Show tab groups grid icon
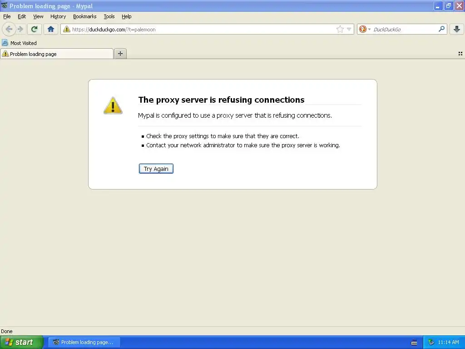The width and height of the screenshot is (465, 349). pos(460,54)
